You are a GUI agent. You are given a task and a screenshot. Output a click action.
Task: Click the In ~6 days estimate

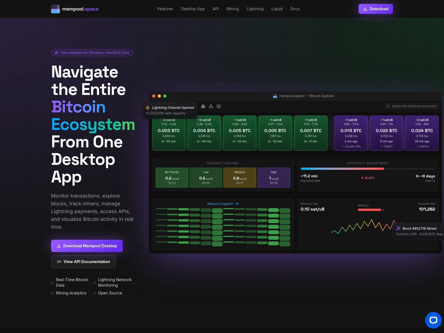point(425,176)
